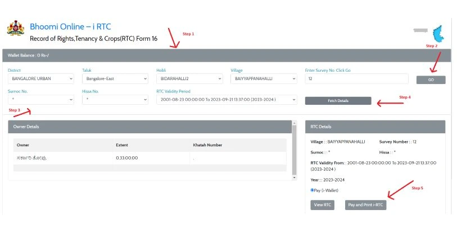Click the survey number input field
This screenshot has height=228, width=457.
coord(356,79)
